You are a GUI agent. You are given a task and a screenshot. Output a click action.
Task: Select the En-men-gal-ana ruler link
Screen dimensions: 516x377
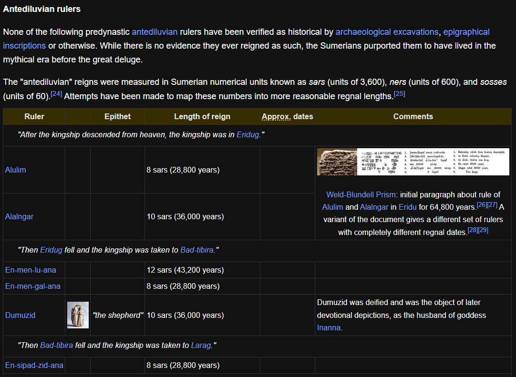pos(32,286)
